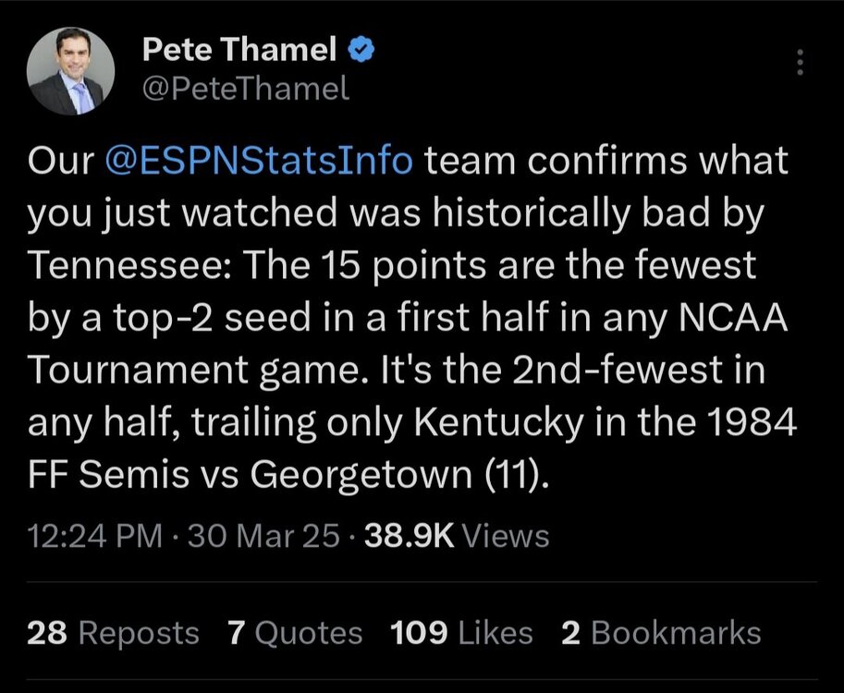The height and width of the screenshot is (693, 844).
Task: Click the 30 Mar 25 date
Action: [x=263, y=536]
